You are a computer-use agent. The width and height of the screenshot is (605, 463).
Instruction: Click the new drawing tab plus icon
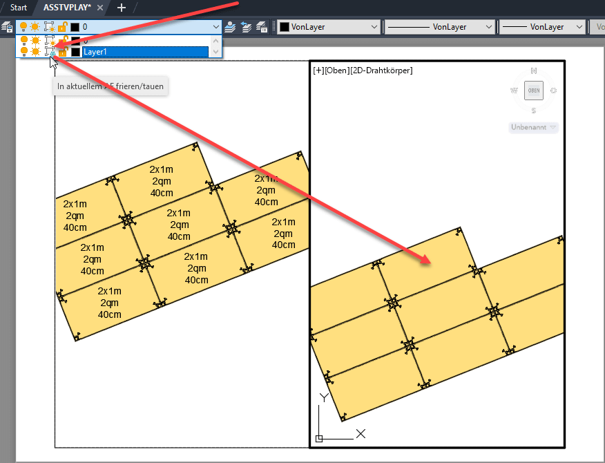122,8
